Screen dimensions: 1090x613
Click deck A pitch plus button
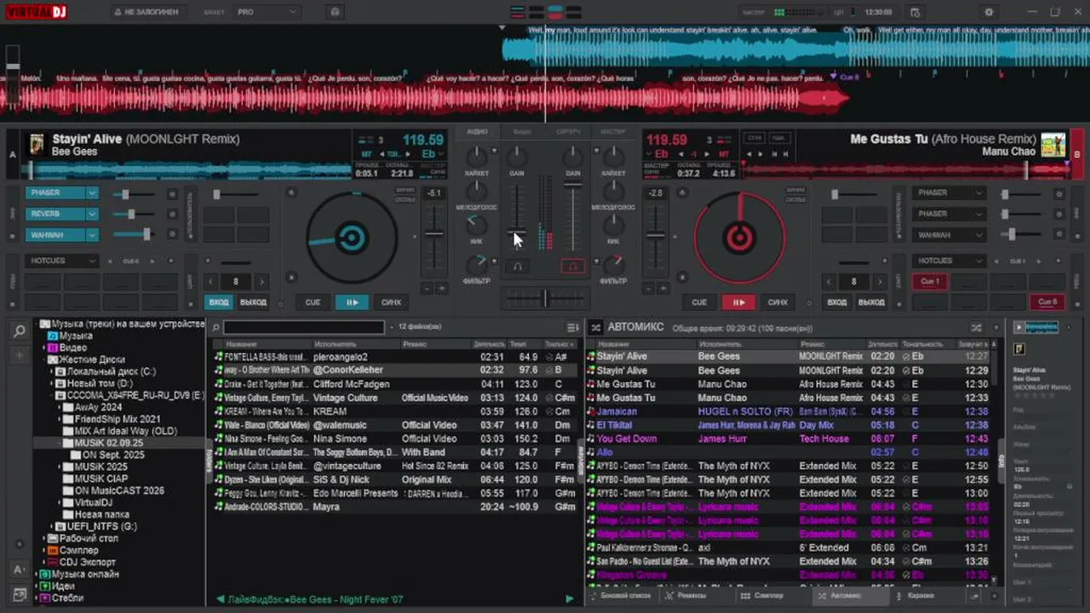pyautogui.click(x=440, y=289)
